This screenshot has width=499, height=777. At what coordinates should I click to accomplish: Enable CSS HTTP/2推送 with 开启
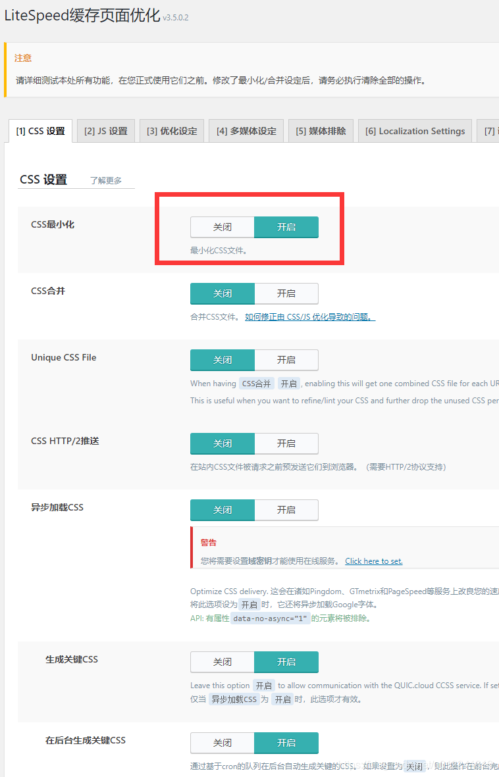[x=286, y=443]
